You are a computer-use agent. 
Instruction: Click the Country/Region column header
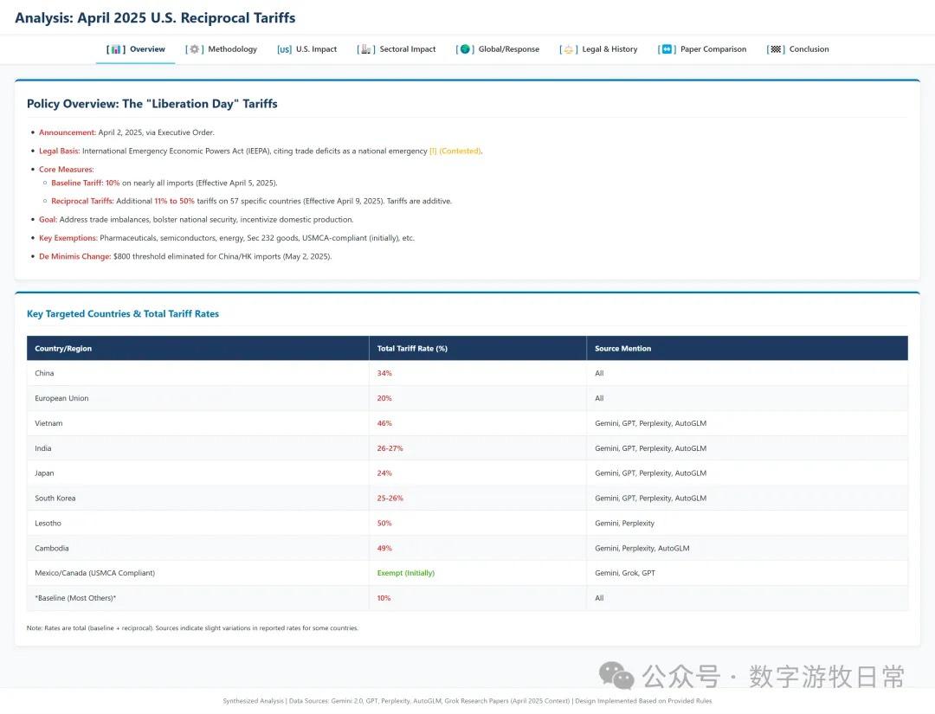point(63,349)
